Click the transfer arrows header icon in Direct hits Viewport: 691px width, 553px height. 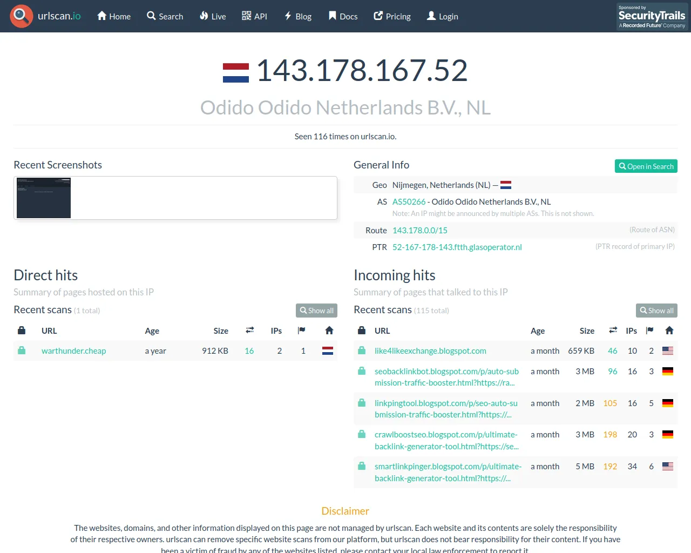tap(250, 331)
